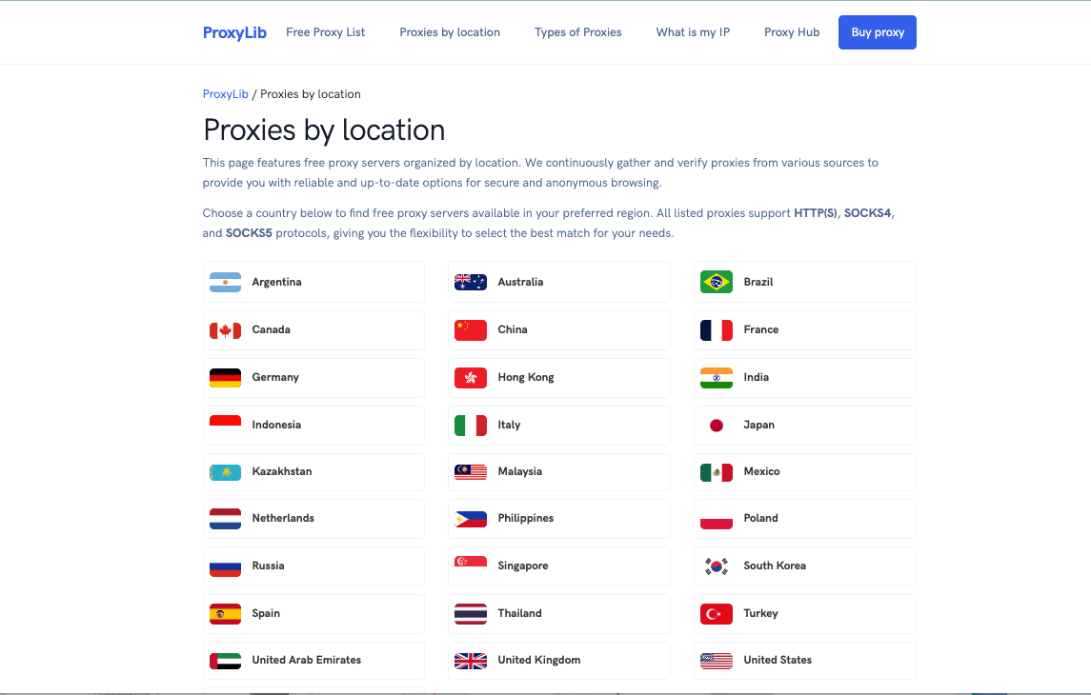Screen dimensions: 1091x695
Task: Click the Argentina flag icon
Action: (226, 282)
